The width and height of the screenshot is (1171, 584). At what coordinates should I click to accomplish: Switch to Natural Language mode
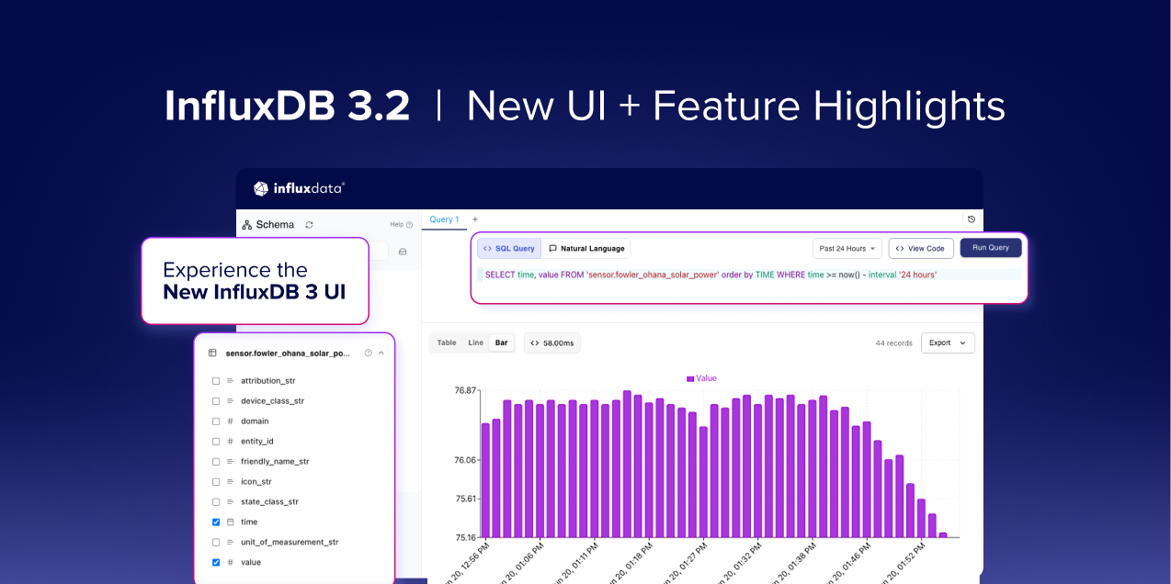click(x=586, y=248)
